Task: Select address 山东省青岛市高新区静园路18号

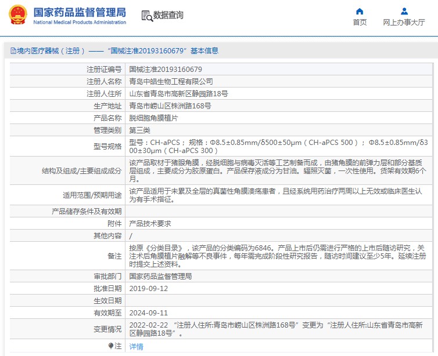Action: pos(178,94)
